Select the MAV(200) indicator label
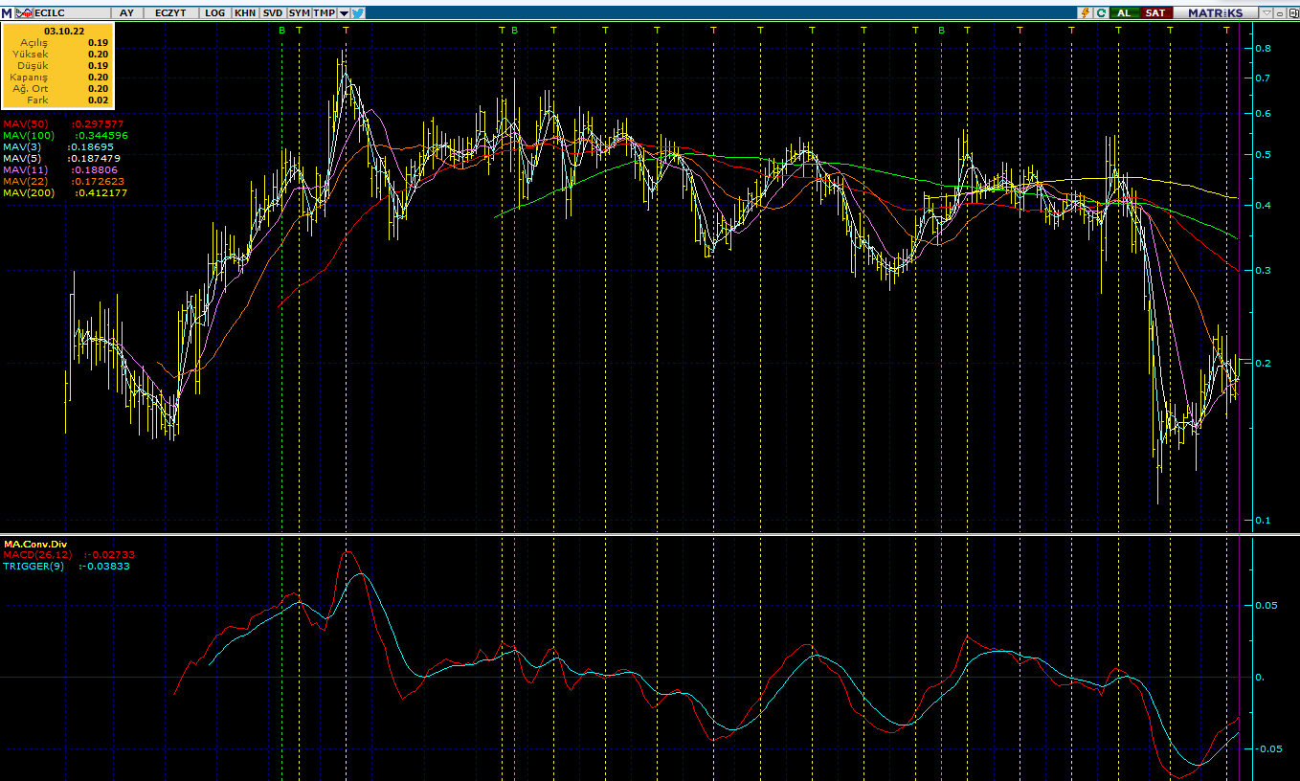The image size is (1300, 781). coord(29,193)
